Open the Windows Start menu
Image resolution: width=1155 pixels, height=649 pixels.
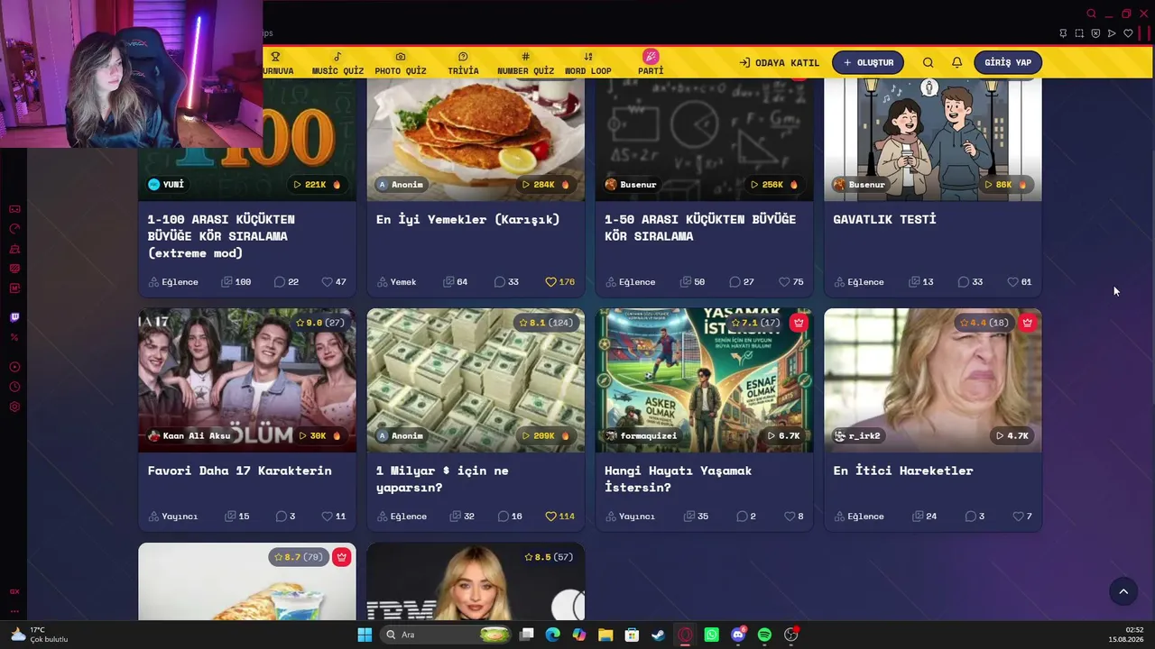point(365,635)
